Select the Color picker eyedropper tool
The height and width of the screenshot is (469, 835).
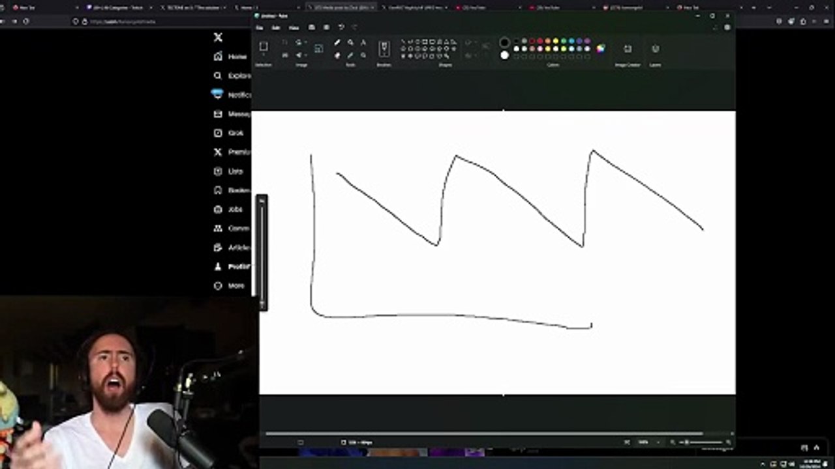[x=350, y=55]
